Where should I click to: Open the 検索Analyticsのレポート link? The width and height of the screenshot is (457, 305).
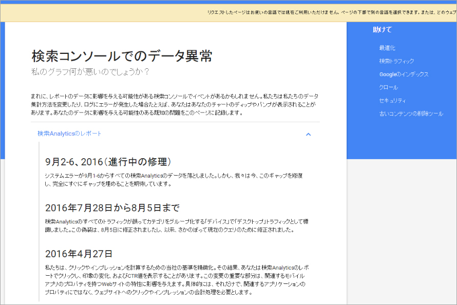[69, 134]
